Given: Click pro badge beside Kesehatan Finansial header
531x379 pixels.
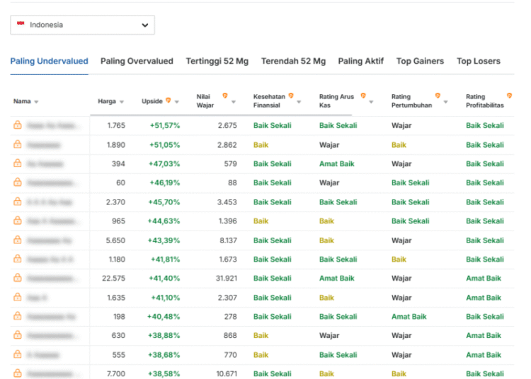Looking at the screenshot, I should point(291,96).
